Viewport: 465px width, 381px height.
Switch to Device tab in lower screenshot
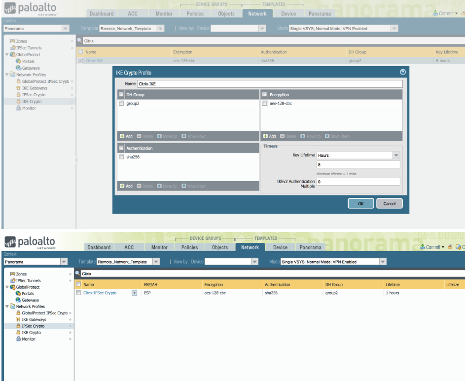(280, 247)
